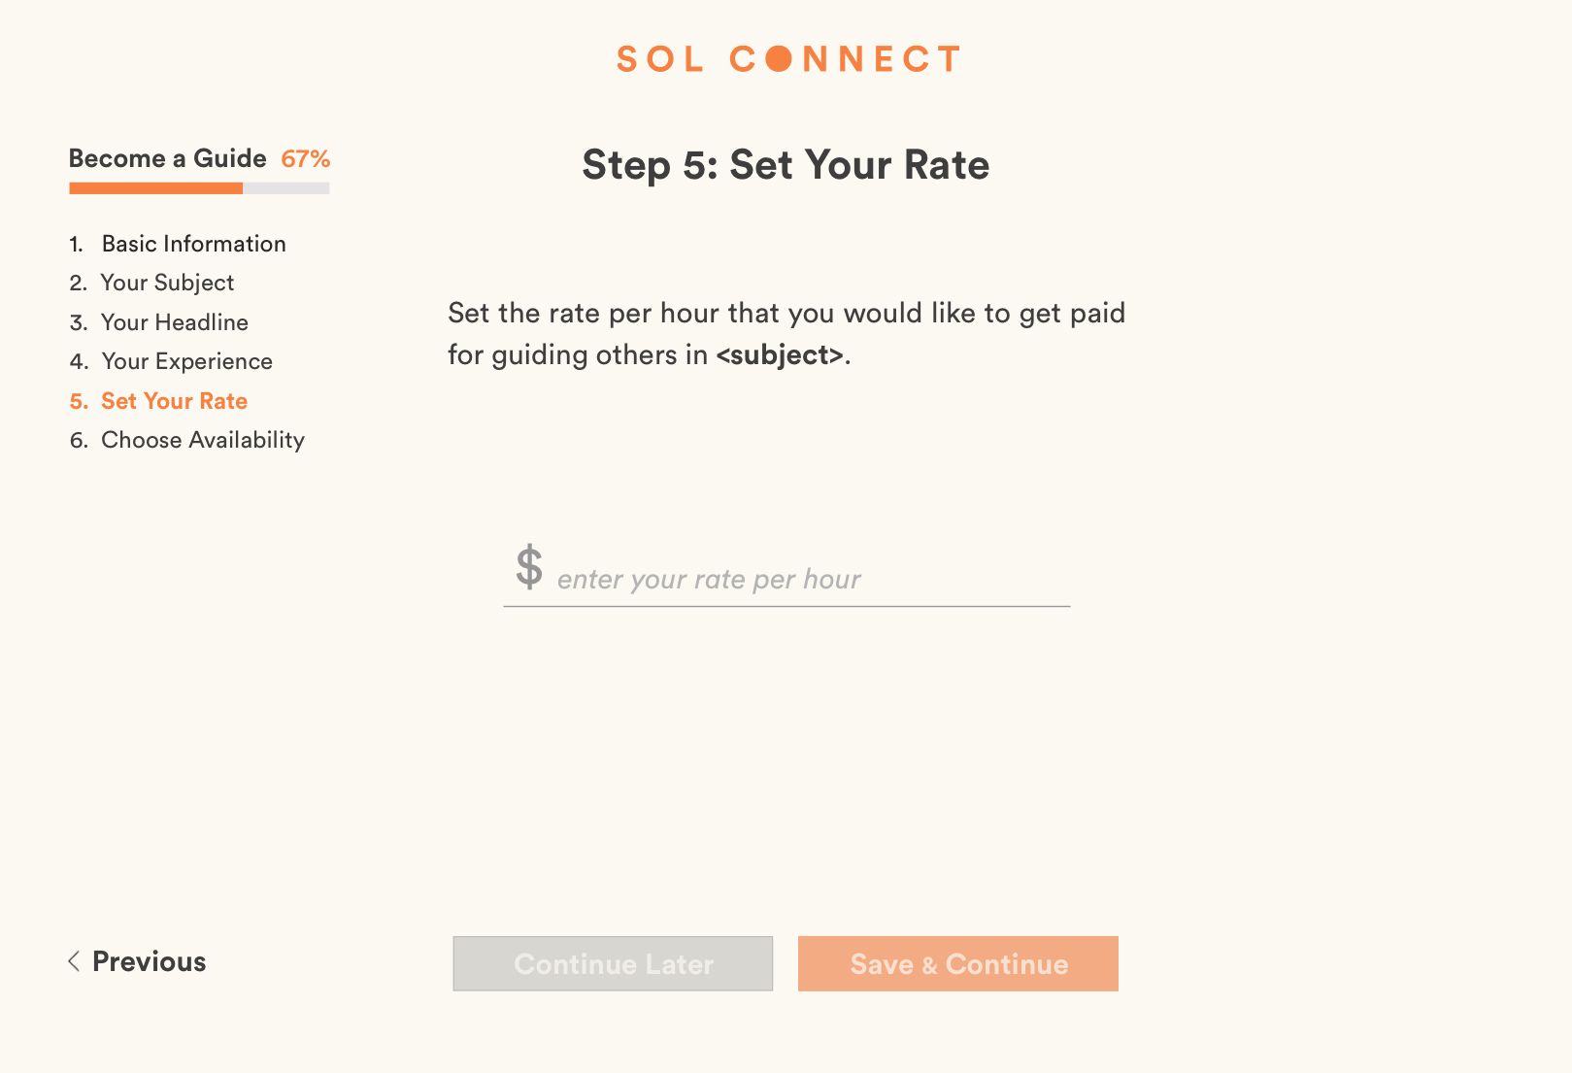The image size is (1572, 1073).
Task: Click the Save & Continue button
Action: point(957,963)
